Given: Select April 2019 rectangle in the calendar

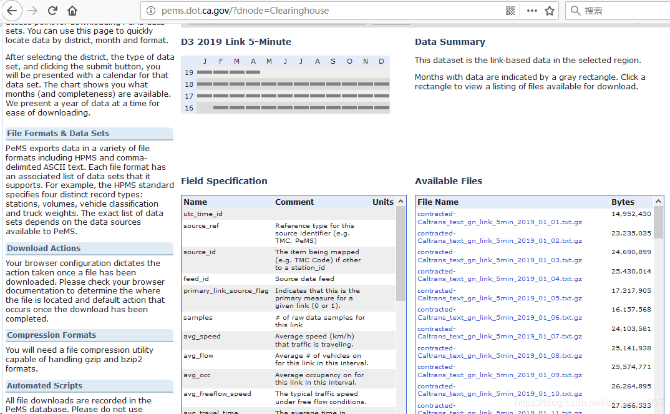Looking at the screenshot, I should 253,72.
